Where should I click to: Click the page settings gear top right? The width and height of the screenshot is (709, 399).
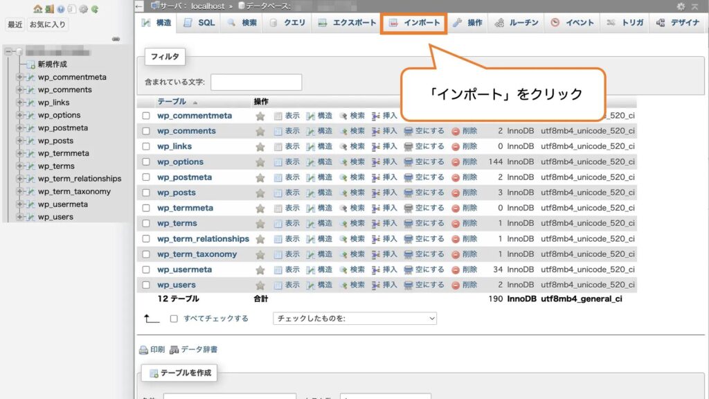pyautogui.click(x=681, y=6)
